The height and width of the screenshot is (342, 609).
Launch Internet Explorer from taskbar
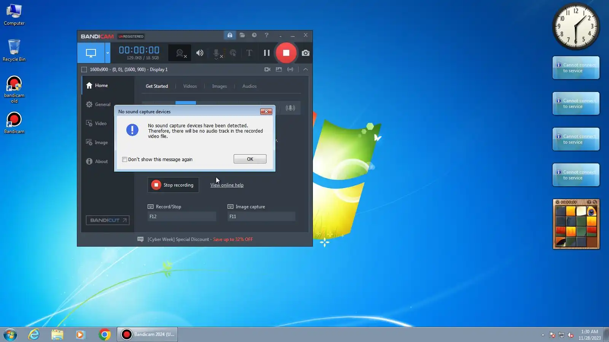[x=34, y=334]
